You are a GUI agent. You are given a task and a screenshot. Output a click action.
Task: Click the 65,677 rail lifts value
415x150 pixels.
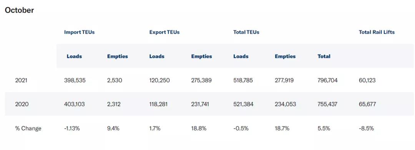click(x=367, y=104)
